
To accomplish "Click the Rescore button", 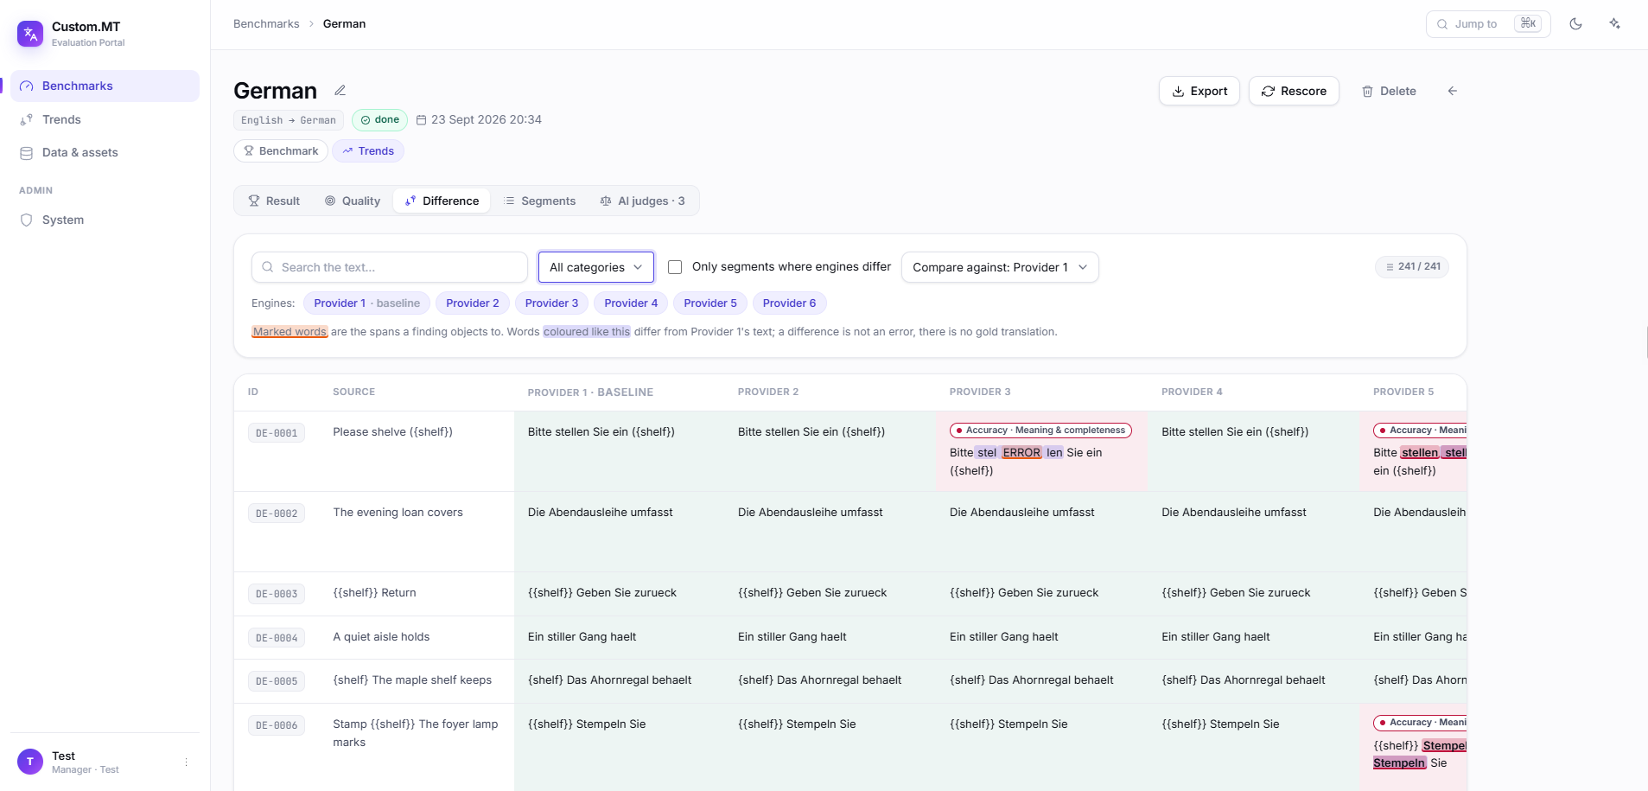I will coord(1294,91).
